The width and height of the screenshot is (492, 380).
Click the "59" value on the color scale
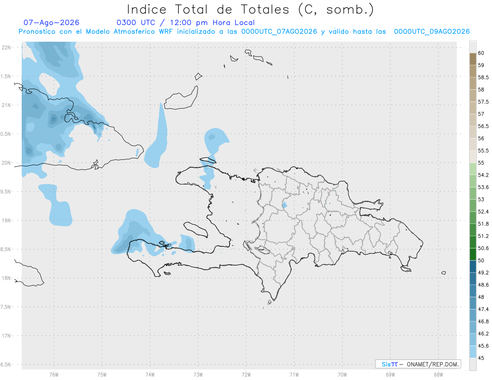[x=481, y=65]
